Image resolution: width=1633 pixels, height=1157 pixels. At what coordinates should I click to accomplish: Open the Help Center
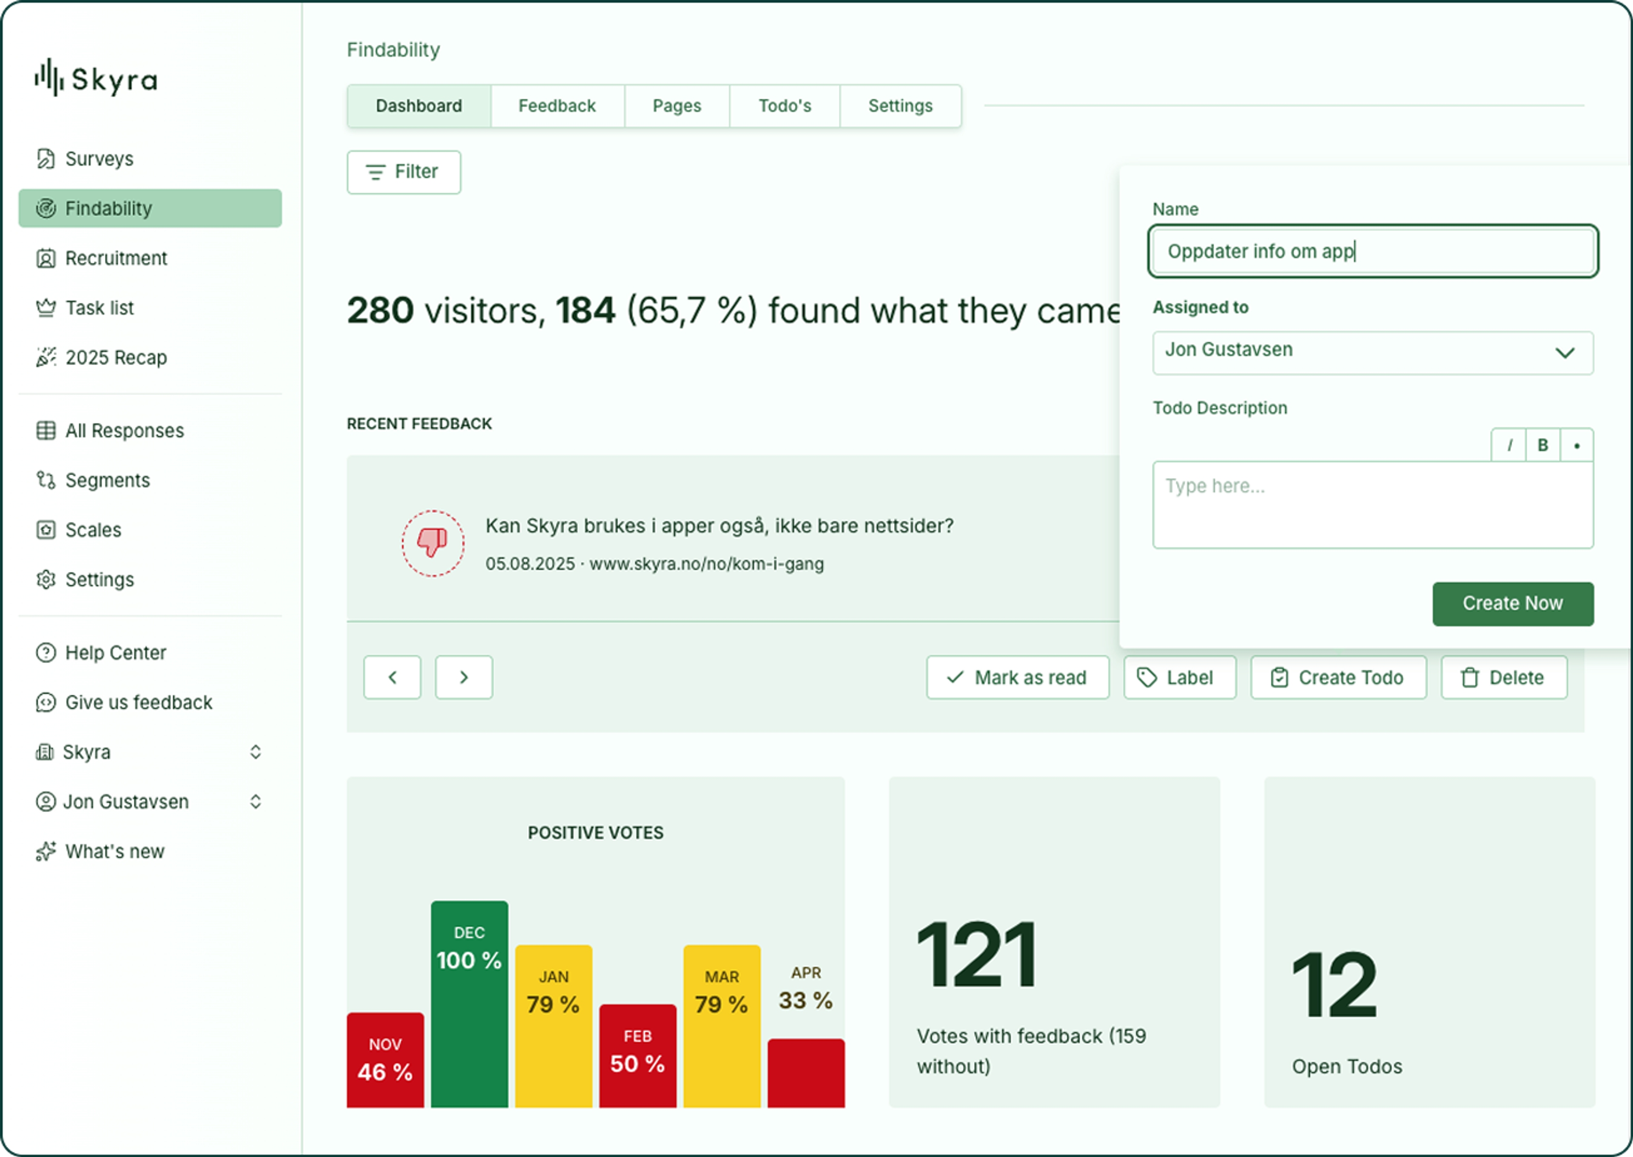coord(150,653)
